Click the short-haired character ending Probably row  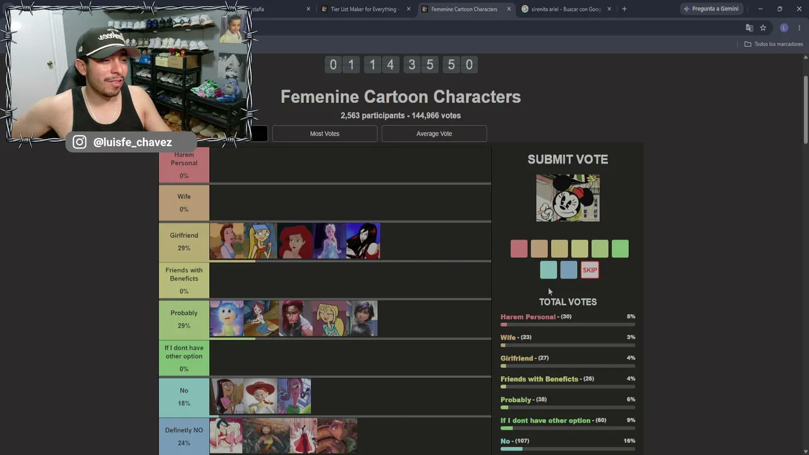coord(362,318)
